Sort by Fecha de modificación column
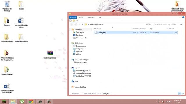This screenshot has width=186, height=104. pos(140,29)
